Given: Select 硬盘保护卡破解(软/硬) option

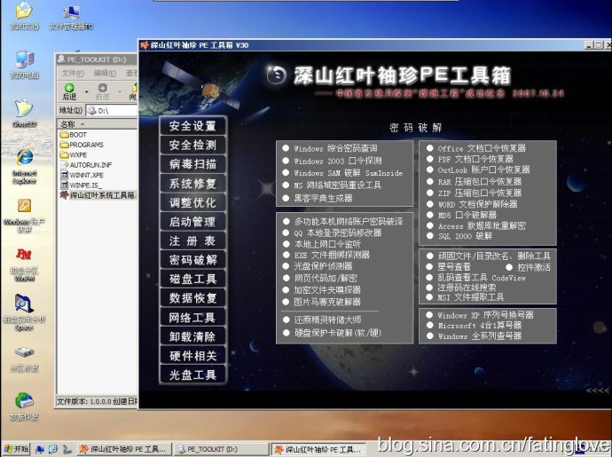Looking at the screenshot, I should (333, 333).
